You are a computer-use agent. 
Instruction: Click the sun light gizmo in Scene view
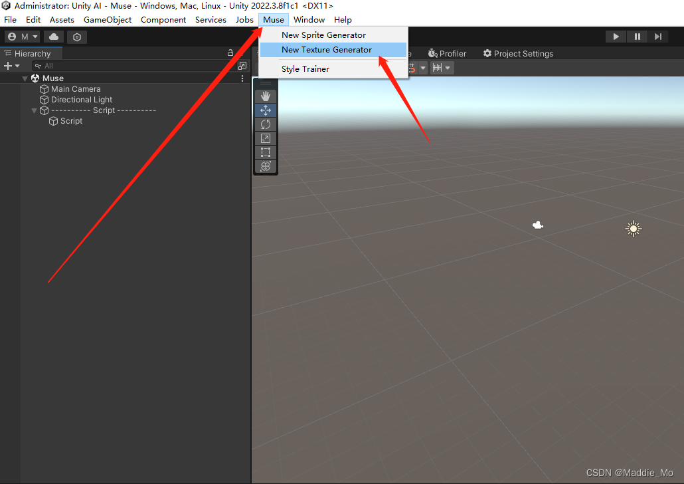pos(634,229)
